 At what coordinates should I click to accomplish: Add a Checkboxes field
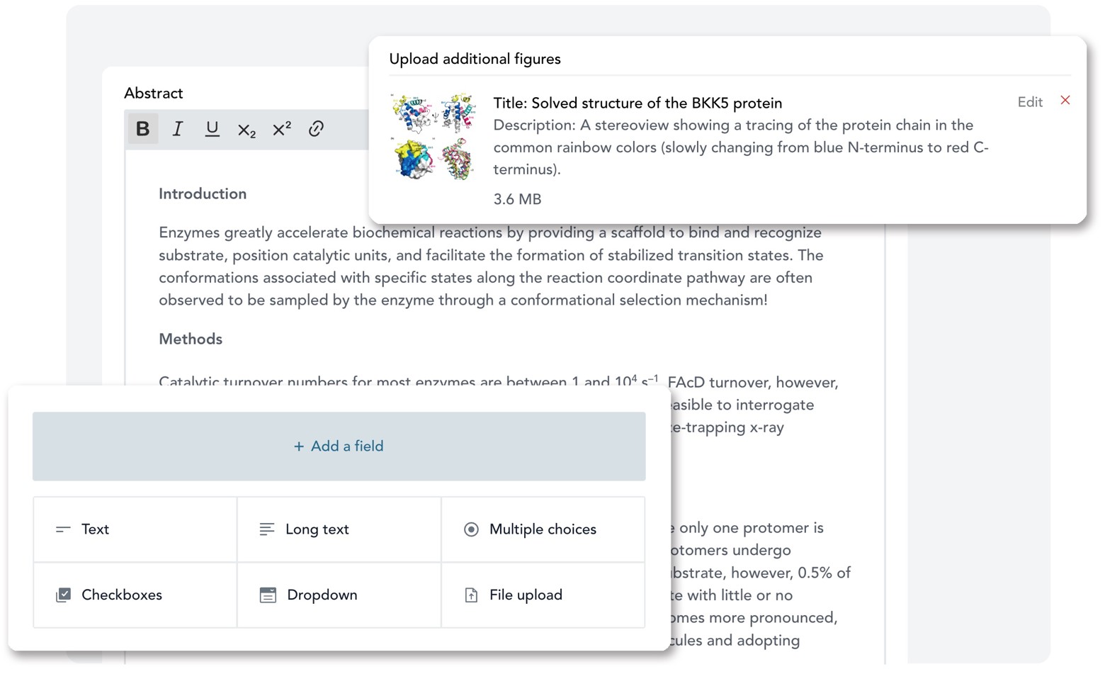tap(135, 595)
